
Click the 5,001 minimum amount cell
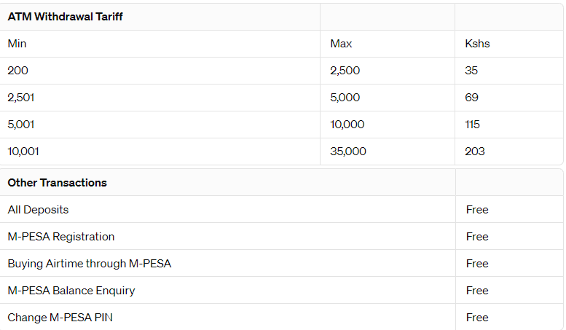tap(21, 125)
